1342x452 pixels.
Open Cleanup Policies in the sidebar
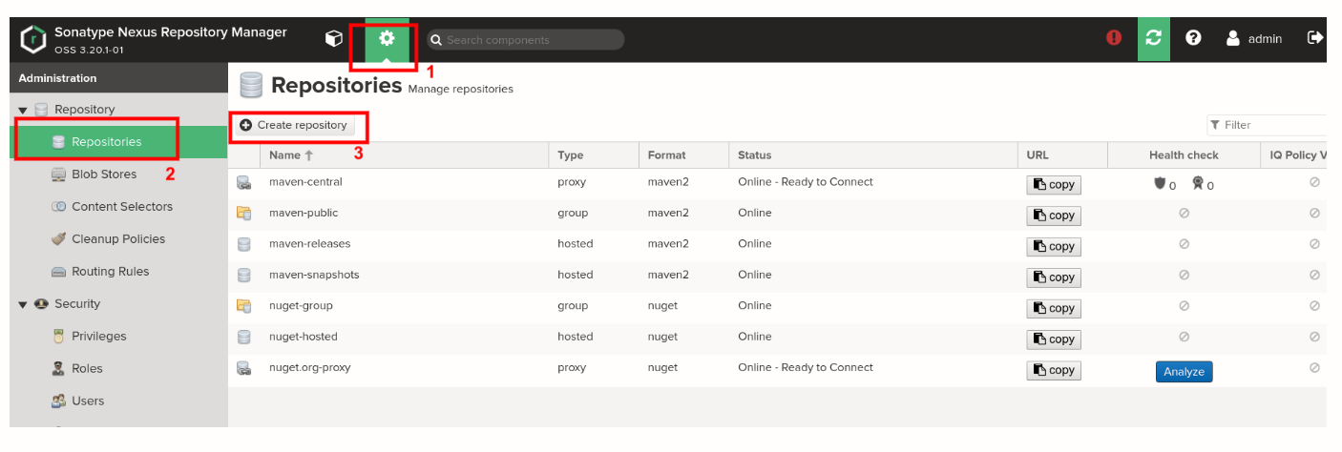pos(118,239)
